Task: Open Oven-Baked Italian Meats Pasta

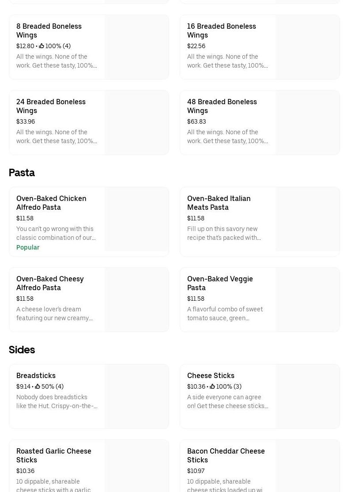Action: (x=219, y=203)
